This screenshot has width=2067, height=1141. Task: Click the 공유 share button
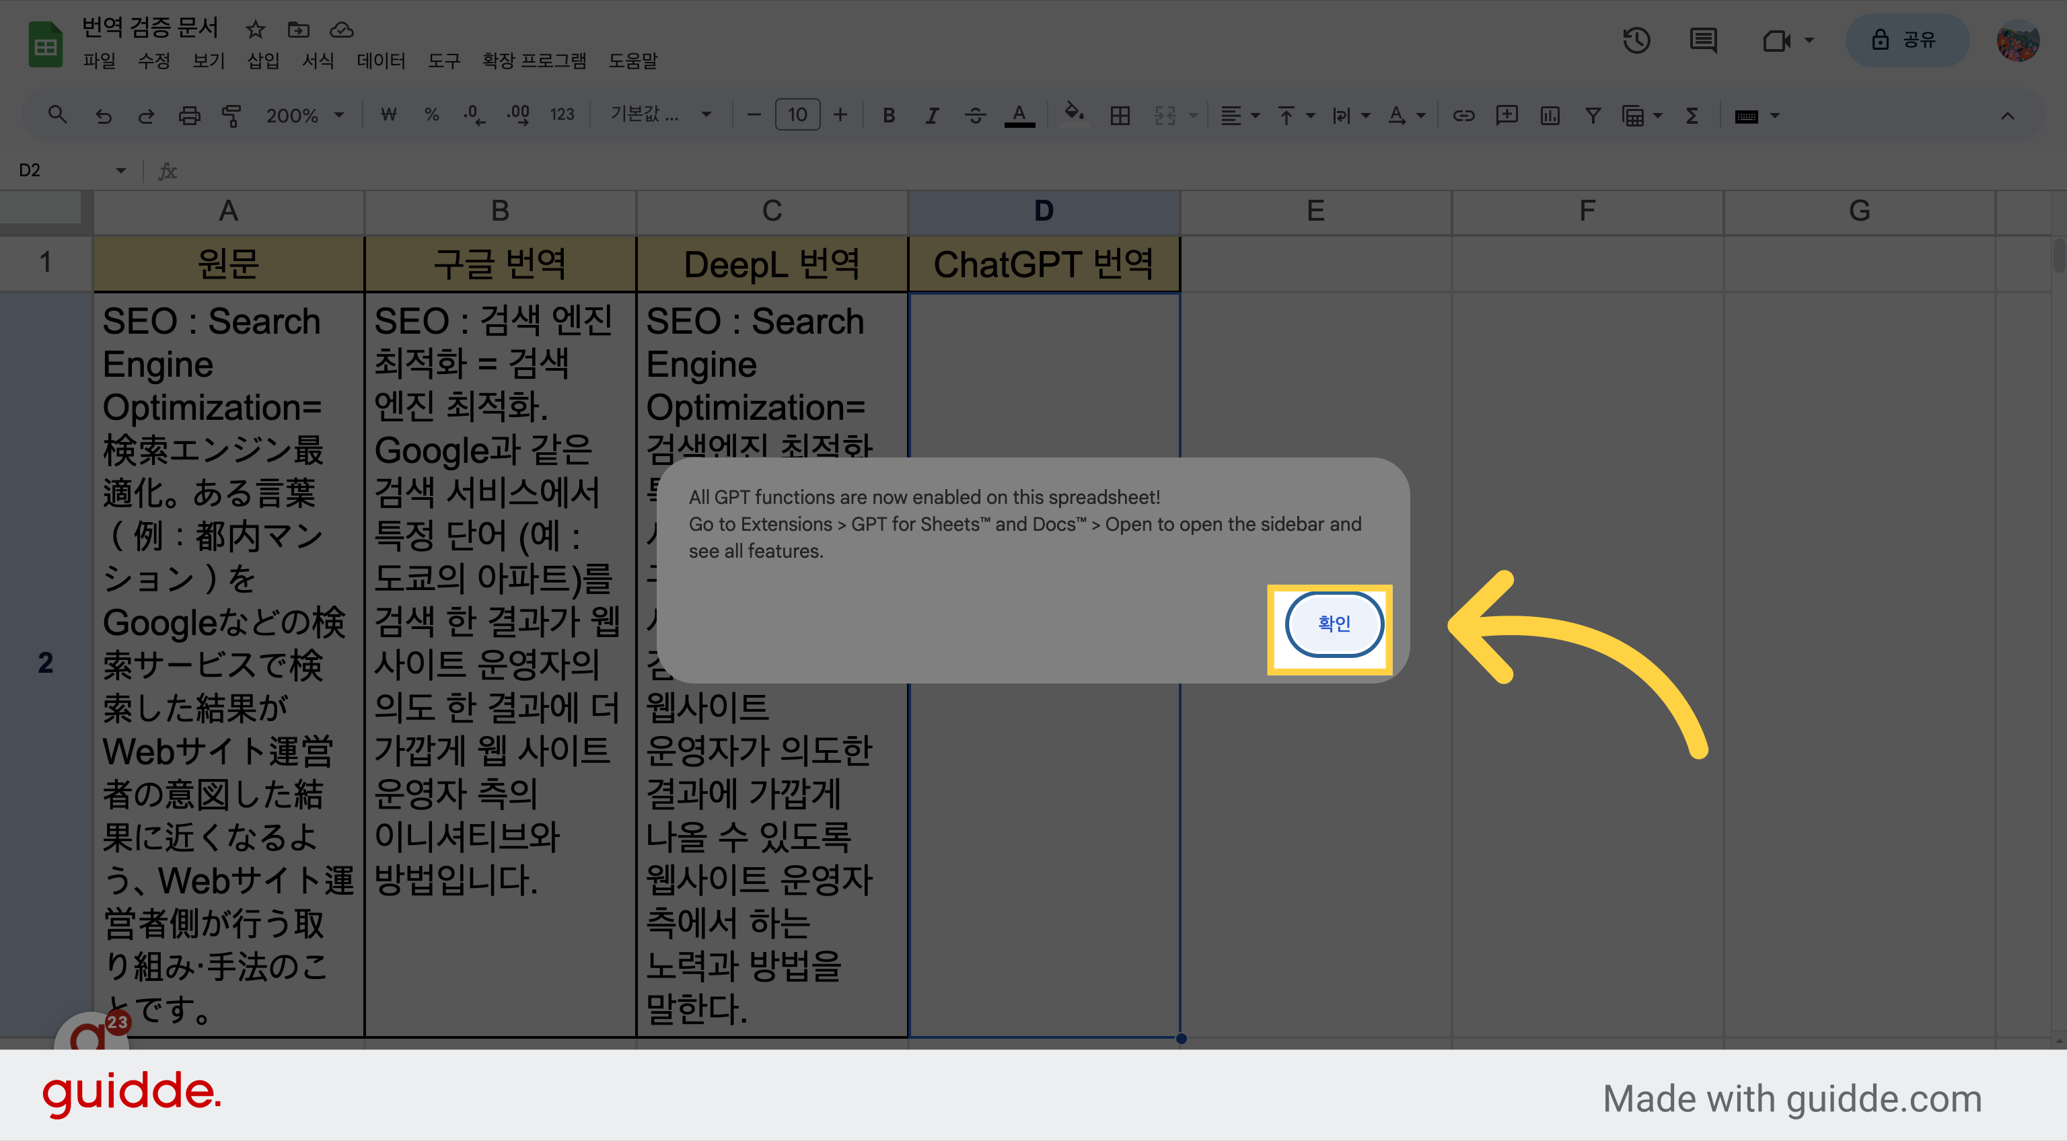point(1906,40)
